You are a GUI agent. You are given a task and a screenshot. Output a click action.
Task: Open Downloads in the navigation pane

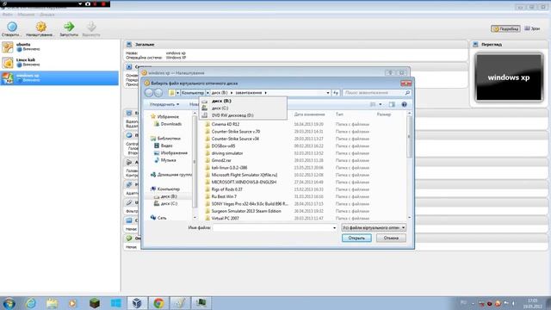170,124
